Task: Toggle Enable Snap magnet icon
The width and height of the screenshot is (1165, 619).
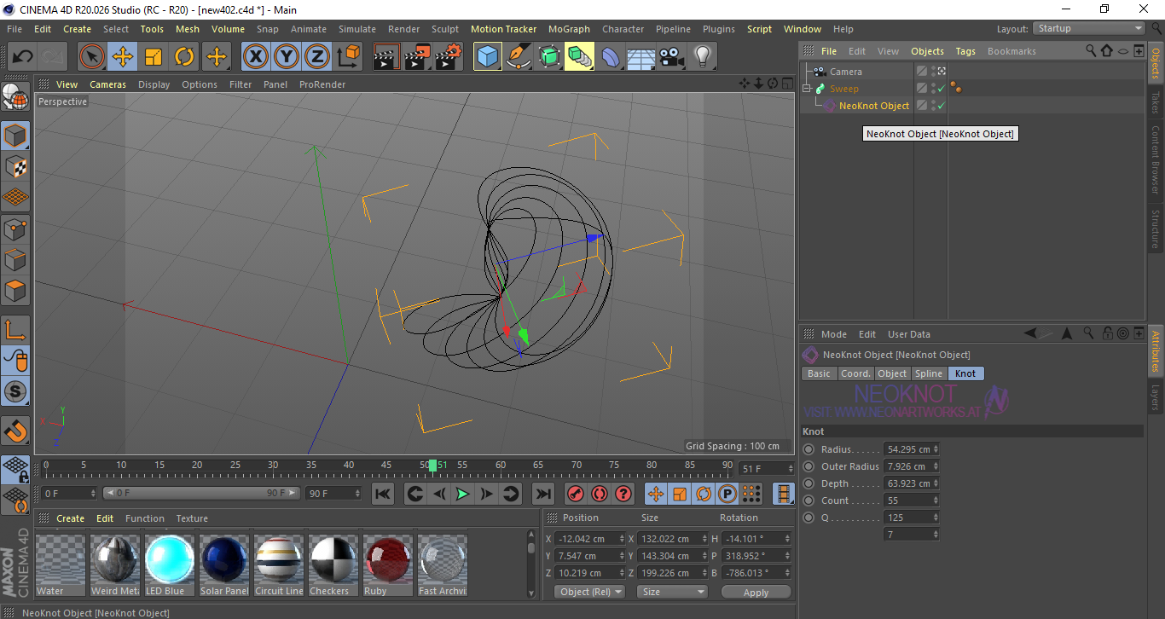Action: click(x=15, y=431)
